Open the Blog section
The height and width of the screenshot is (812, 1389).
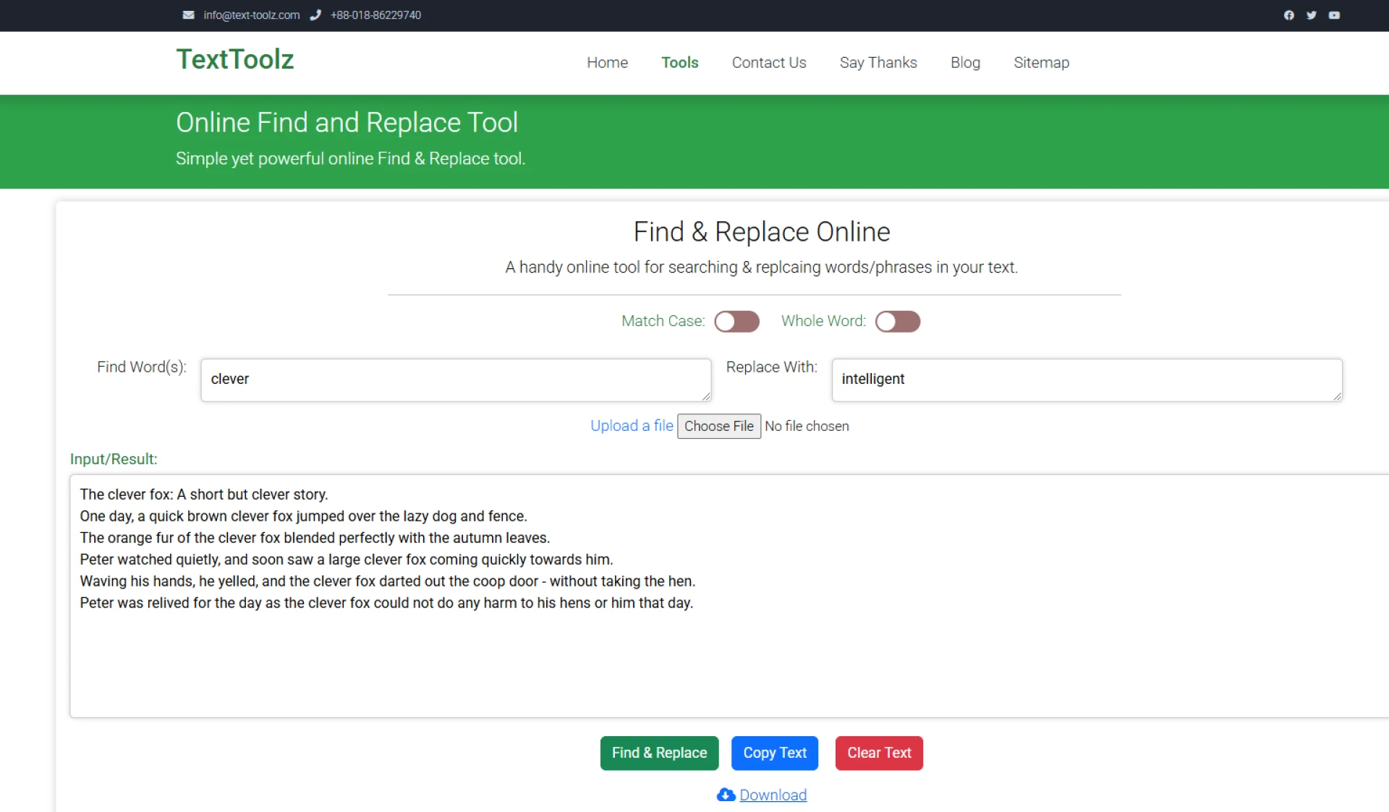965,63
